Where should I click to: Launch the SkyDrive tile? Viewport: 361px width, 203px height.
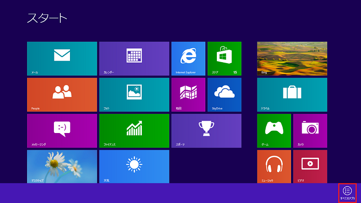(224, 94)
